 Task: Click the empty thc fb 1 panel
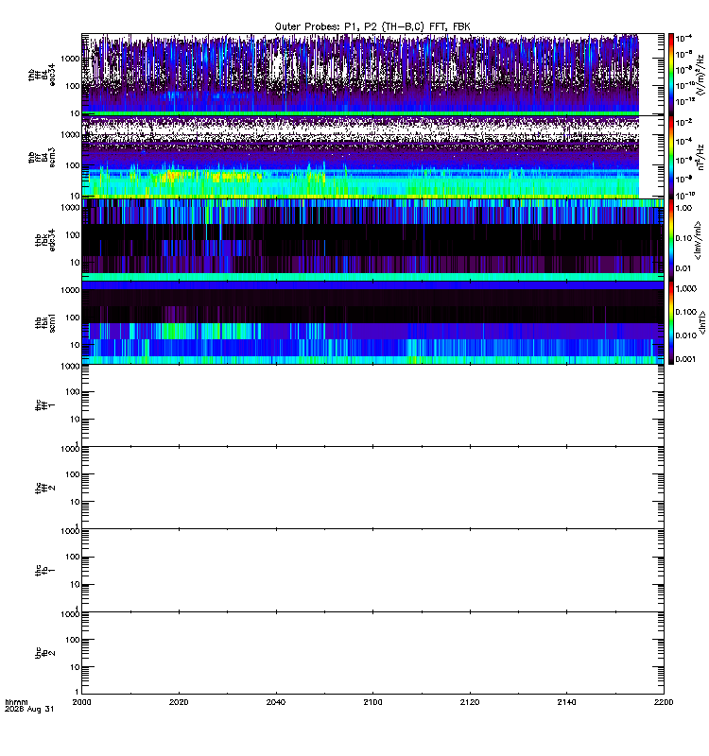click(372, 571)
